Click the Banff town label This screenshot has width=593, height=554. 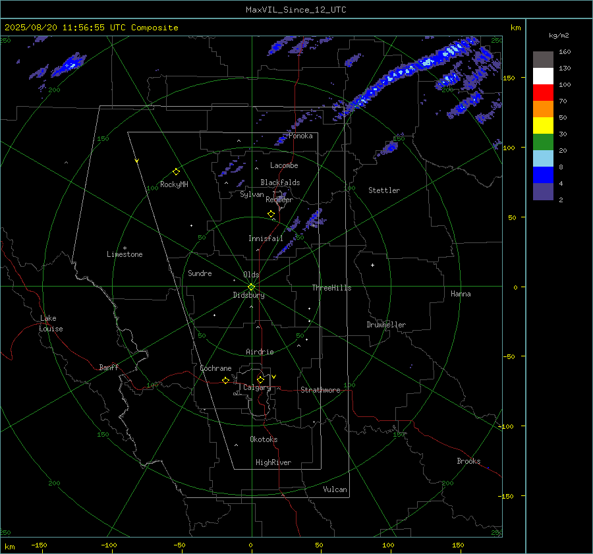click(109, 367)
